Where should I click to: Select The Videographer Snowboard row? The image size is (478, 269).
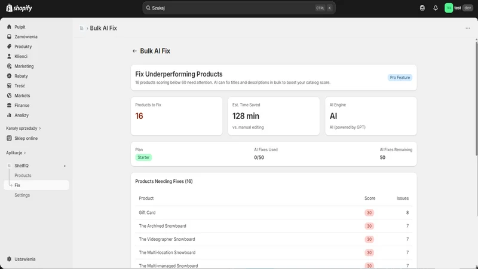(x=274, y=239)
